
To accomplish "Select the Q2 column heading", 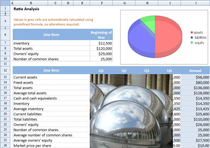I will point(124,71).
